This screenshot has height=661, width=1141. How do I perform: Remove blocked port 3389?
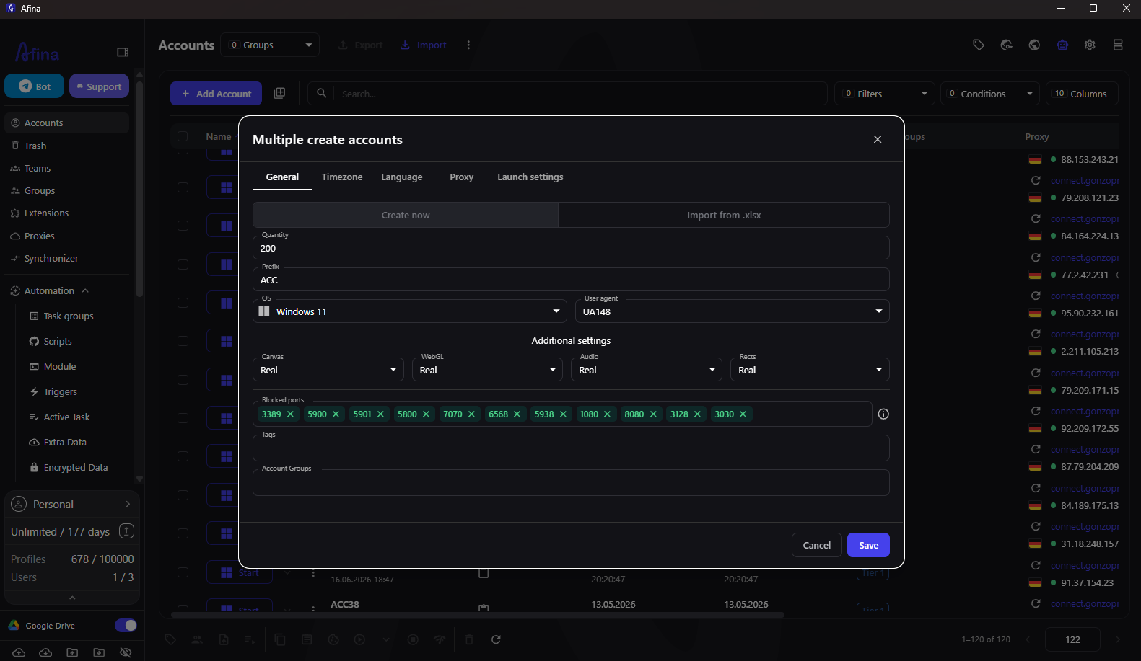click(x=290, y=414)
